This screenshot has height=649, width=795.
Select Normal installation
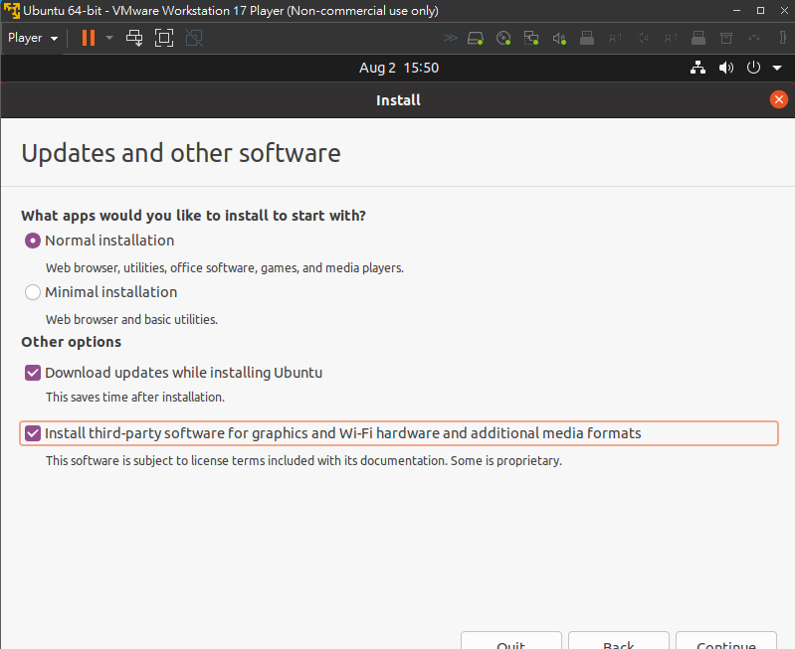point(99,241)
